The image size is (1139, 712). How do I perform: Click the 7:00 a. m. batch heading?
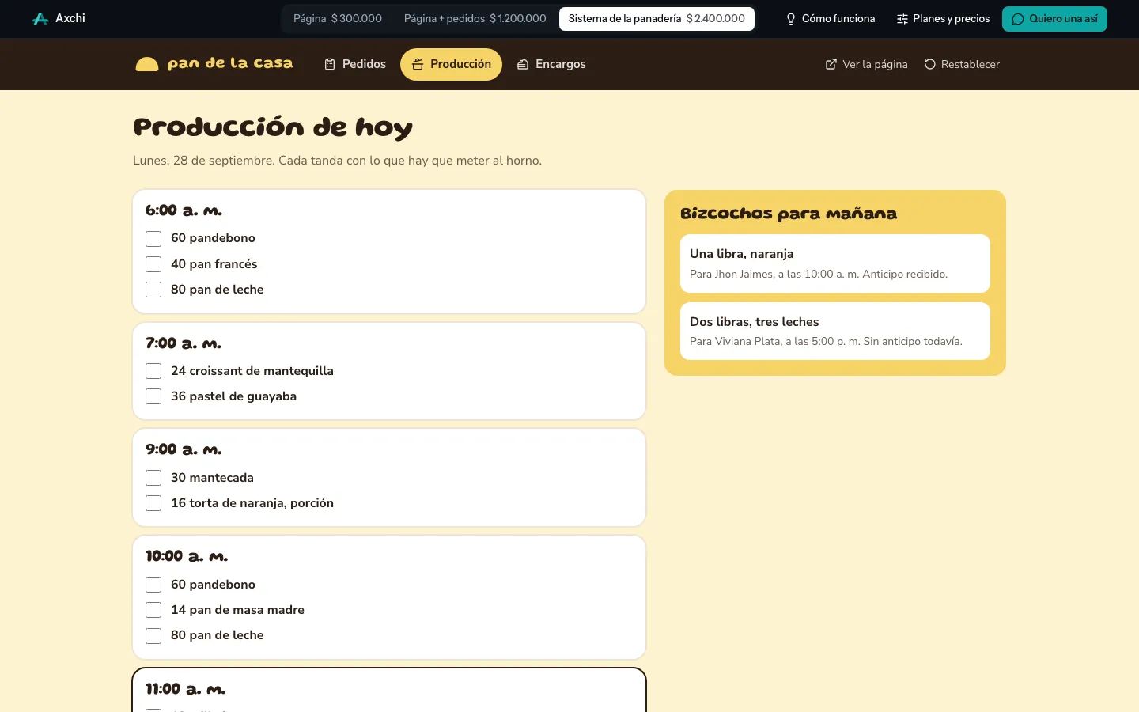pos(184,343)
